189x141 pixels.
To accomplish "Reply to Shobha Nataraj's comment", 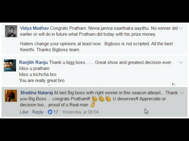I will point(38,112).
